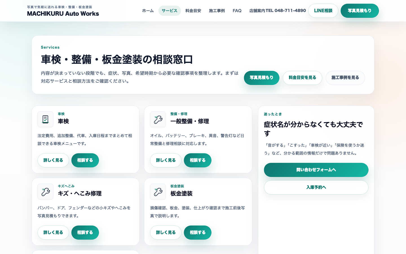This screenshot has width=406, height=254.
Task: Click the 料金目安を見る button
Action: 303,78
